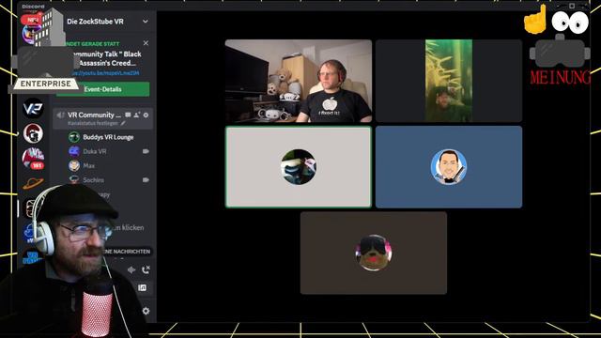
Task: Open the red helmet server icon
Action: [33, 133]
